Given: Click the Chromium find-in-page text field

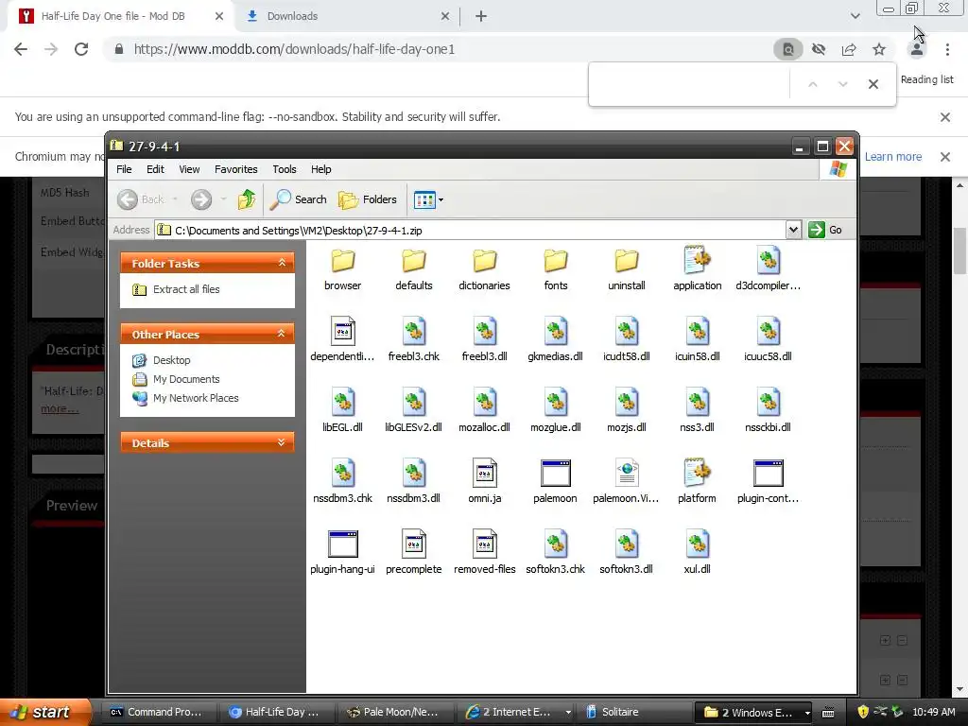Looking at the screenshot, I should pos(689,84).
